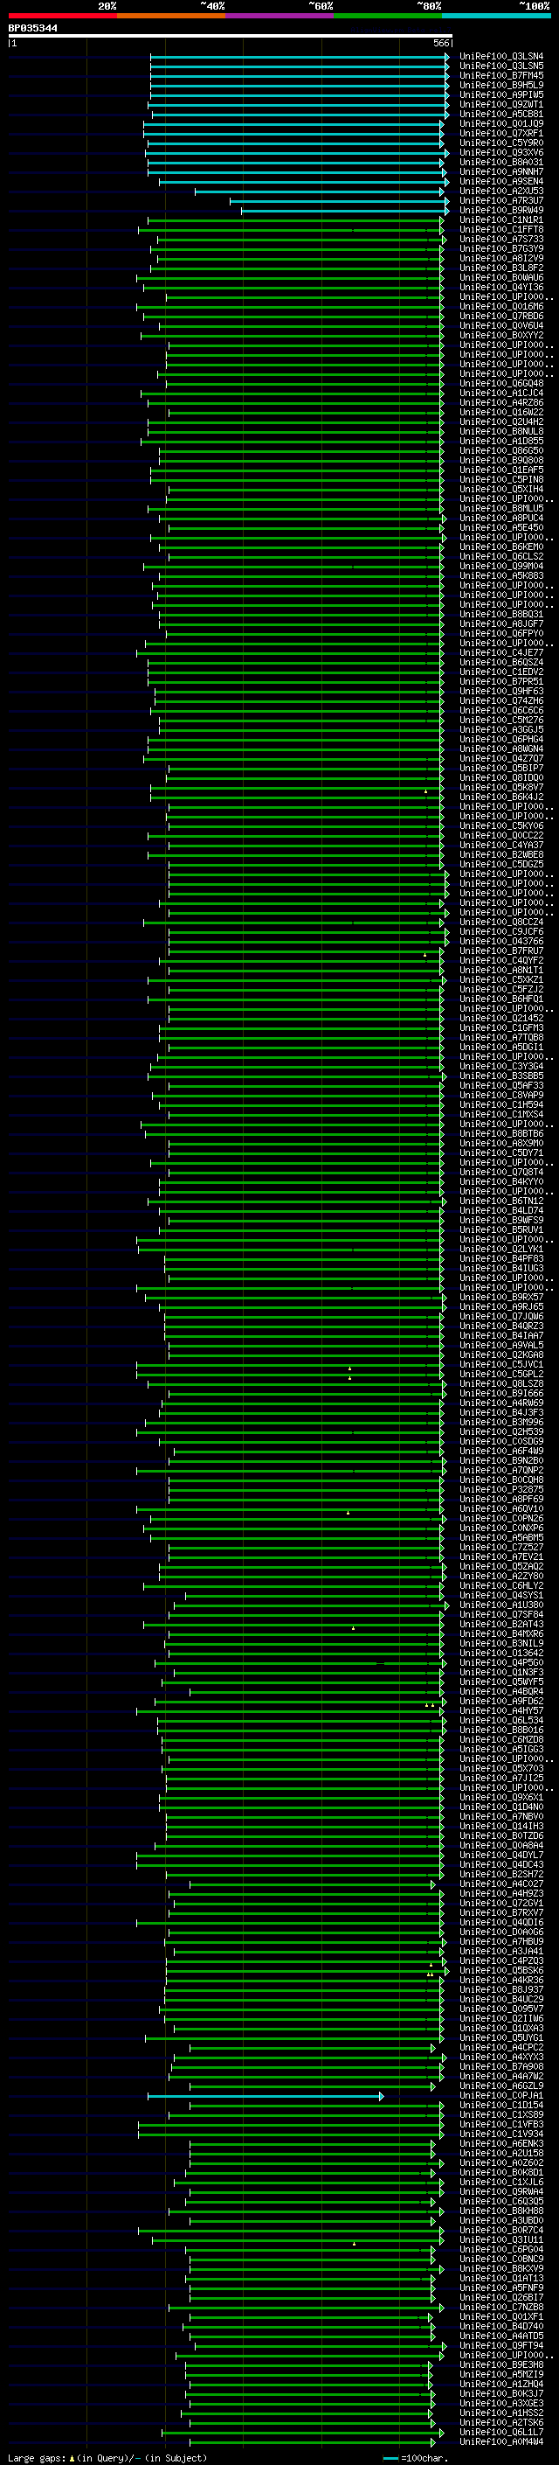
Task: Click the cyan alignment bar for UniRef100_B9RW49
Action: 345,211
